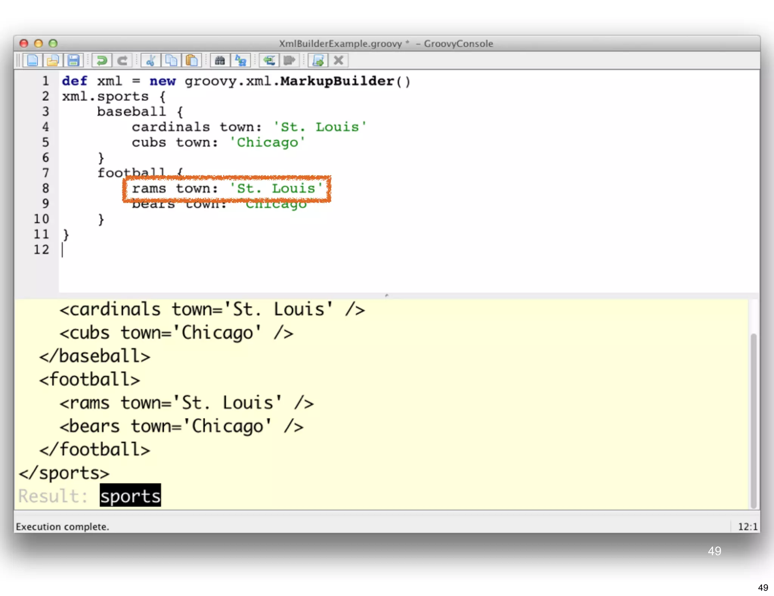Go to next history entry icon
This screenshot has width=774, height=596.
click(289, 61)
